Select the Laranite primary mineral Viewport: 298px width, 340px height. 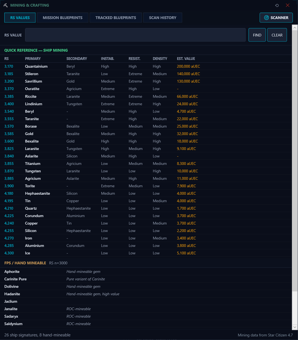(32, 149)
